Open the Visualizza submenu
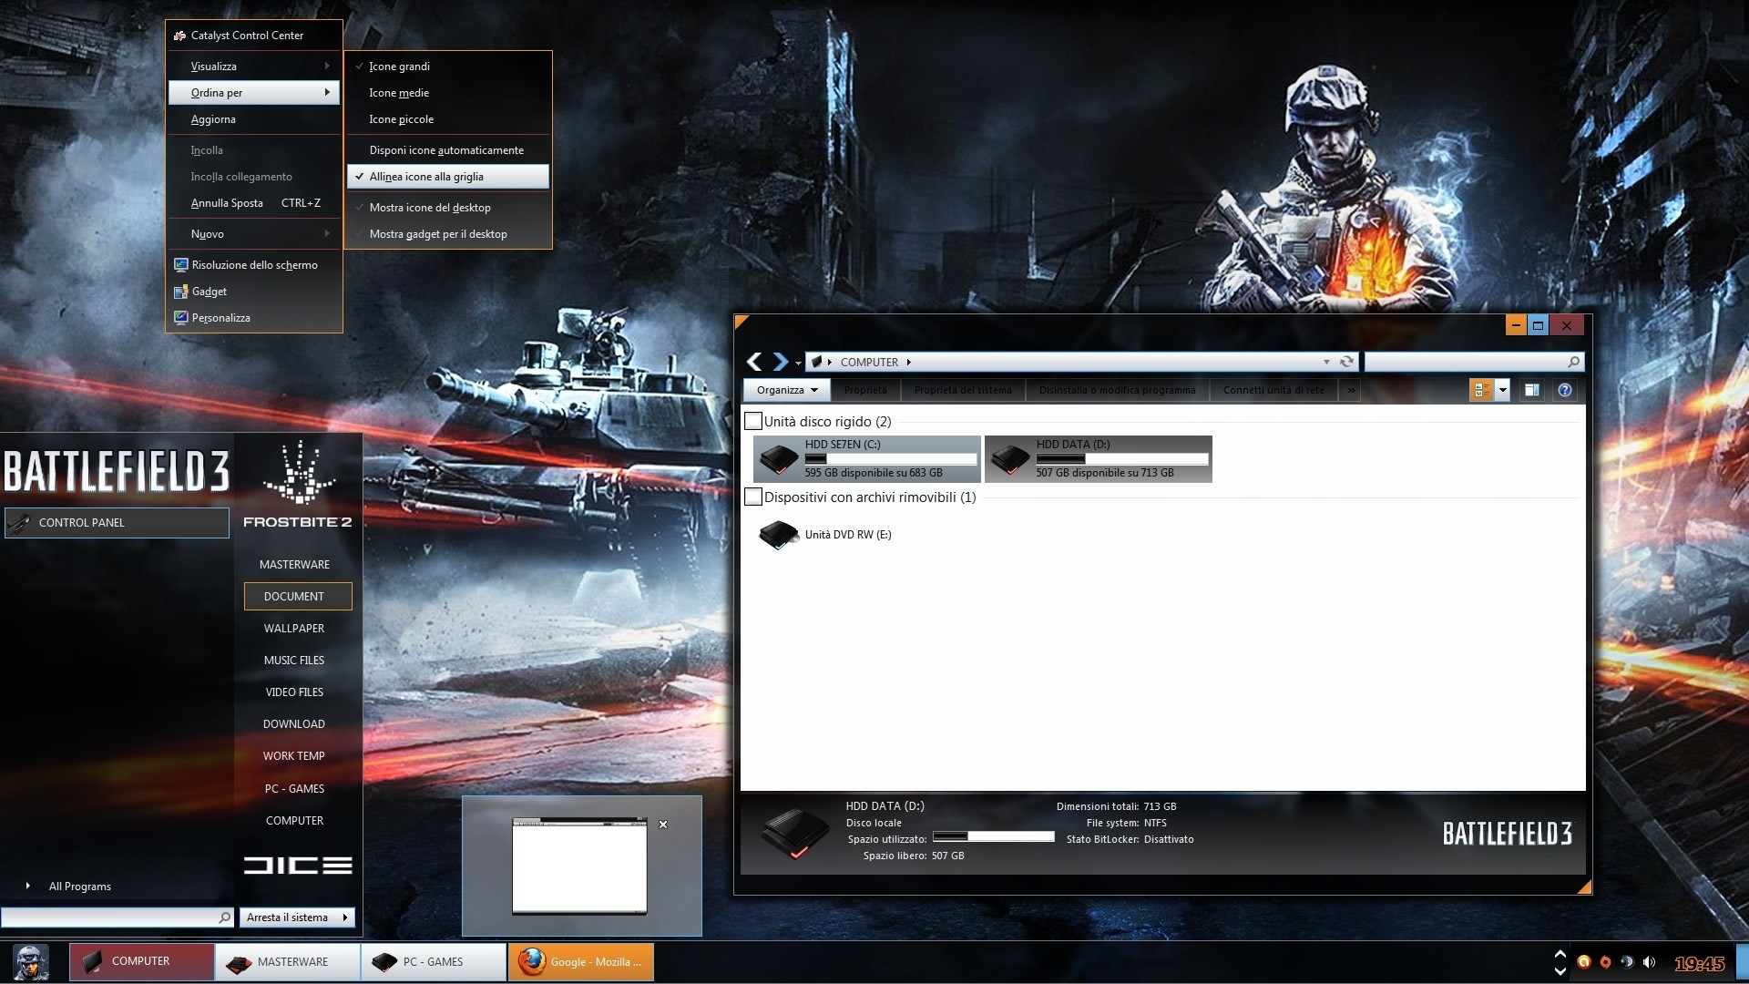Viewport: 1749px width, 984px height. pos(254,67)
